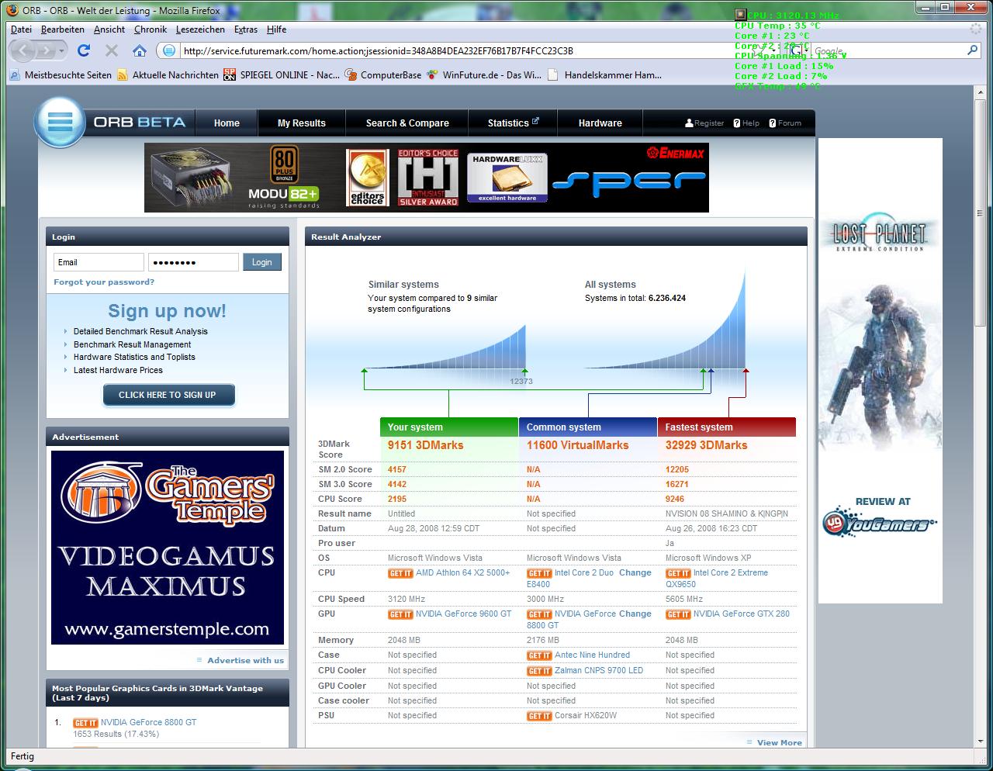
Task: Open the Ansicht menu
Action: pyautogui.click(x=109, y=29)
